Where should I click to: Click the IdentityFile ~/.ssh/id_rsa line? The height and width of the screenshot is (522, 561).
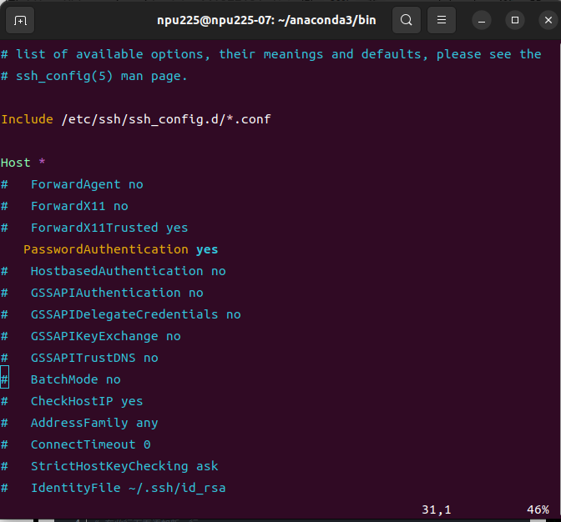114,488
